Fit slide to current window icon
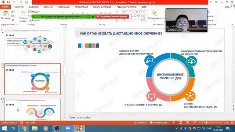 [232, 122]
